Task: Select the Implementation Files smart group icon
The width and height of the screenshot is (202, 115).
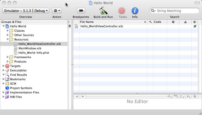Action: [7, 92]
